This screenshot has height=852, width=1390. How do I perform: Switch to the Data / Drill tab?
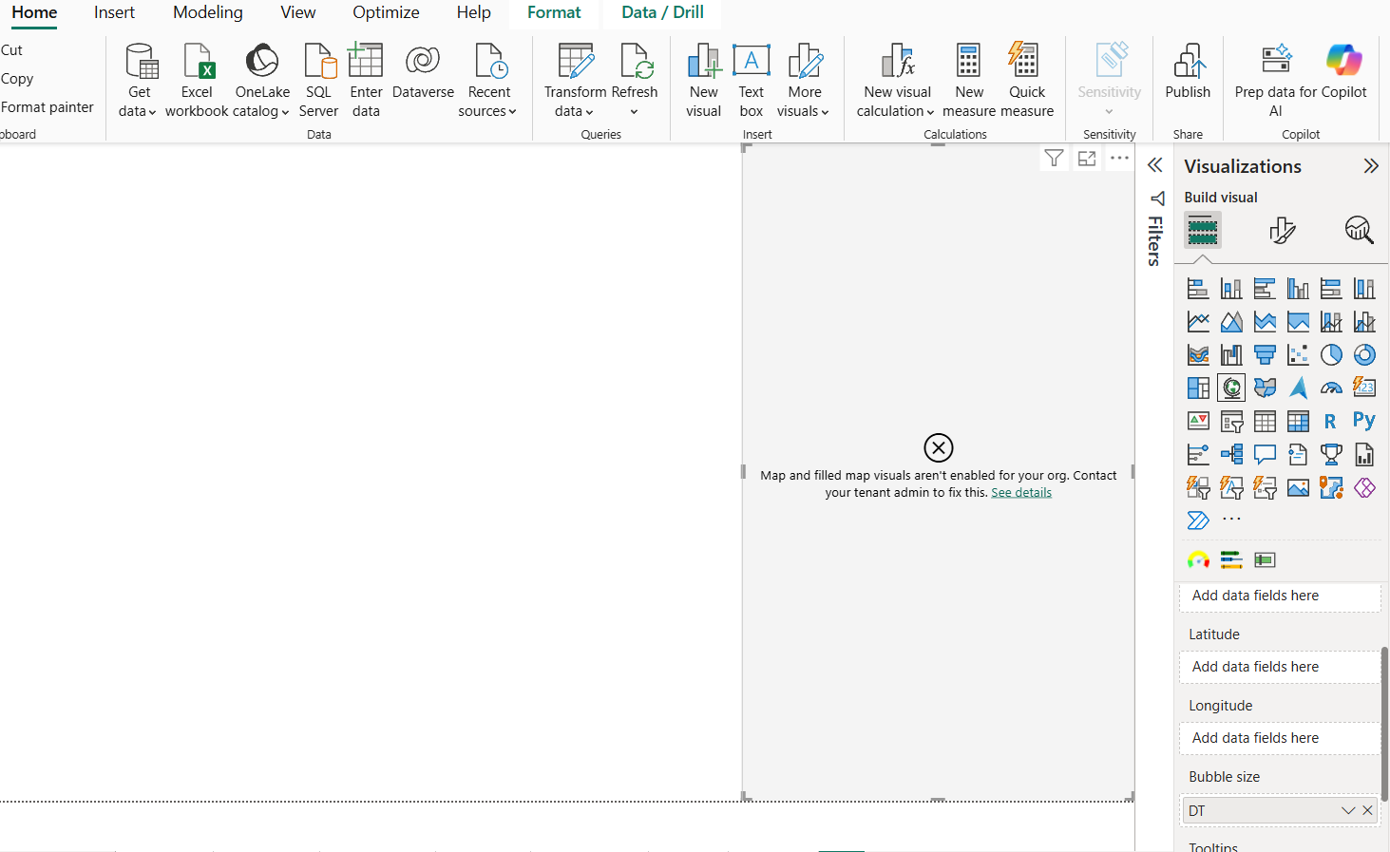point(662,12)
